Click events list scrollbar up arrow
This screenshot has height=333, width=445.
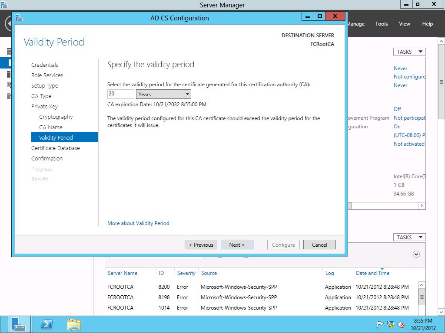(422, 285)
